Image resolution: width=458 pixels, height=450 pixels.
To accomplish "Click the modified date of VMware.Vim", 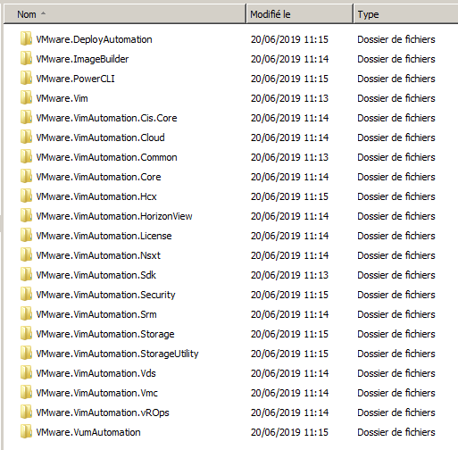I will pos(289,98).
